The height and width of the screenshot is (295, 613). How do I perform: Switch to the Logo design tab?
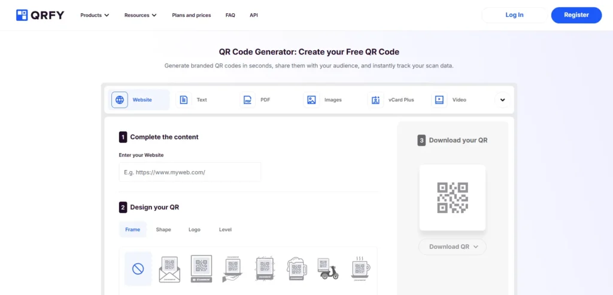click(195, 229)
